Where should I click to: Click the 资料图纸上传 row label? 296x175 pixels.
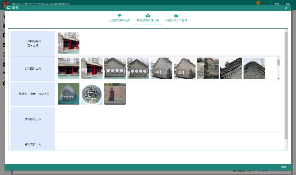click(x=33, y=119)
